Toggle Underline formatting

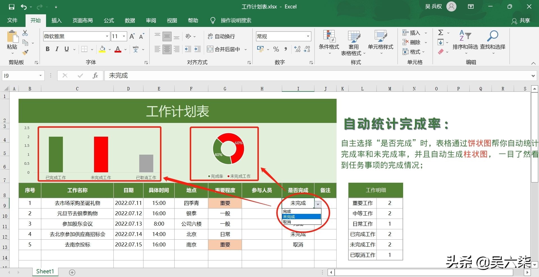click(67, 49)
